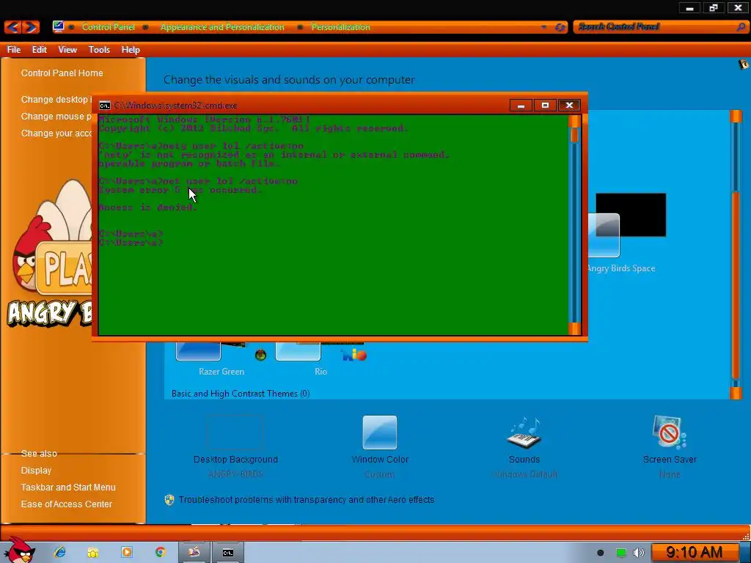Click the Personalization icon in address bar
Image resolution: width=751 pixels, height=563 pixels.
click(59, 26)
